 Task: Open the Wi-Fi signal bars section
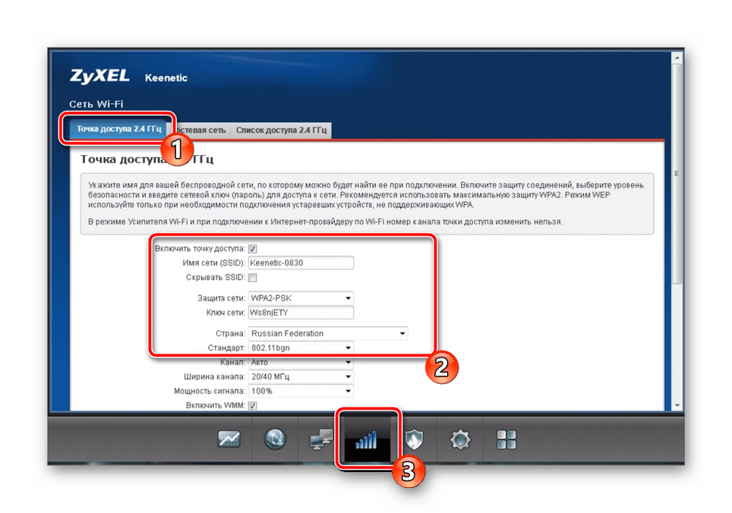pos(367,439)
